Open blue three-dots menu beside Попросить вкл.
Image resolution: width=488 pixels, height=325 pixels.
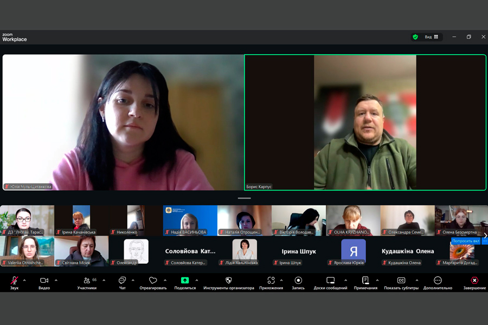[x=485, y=241]
